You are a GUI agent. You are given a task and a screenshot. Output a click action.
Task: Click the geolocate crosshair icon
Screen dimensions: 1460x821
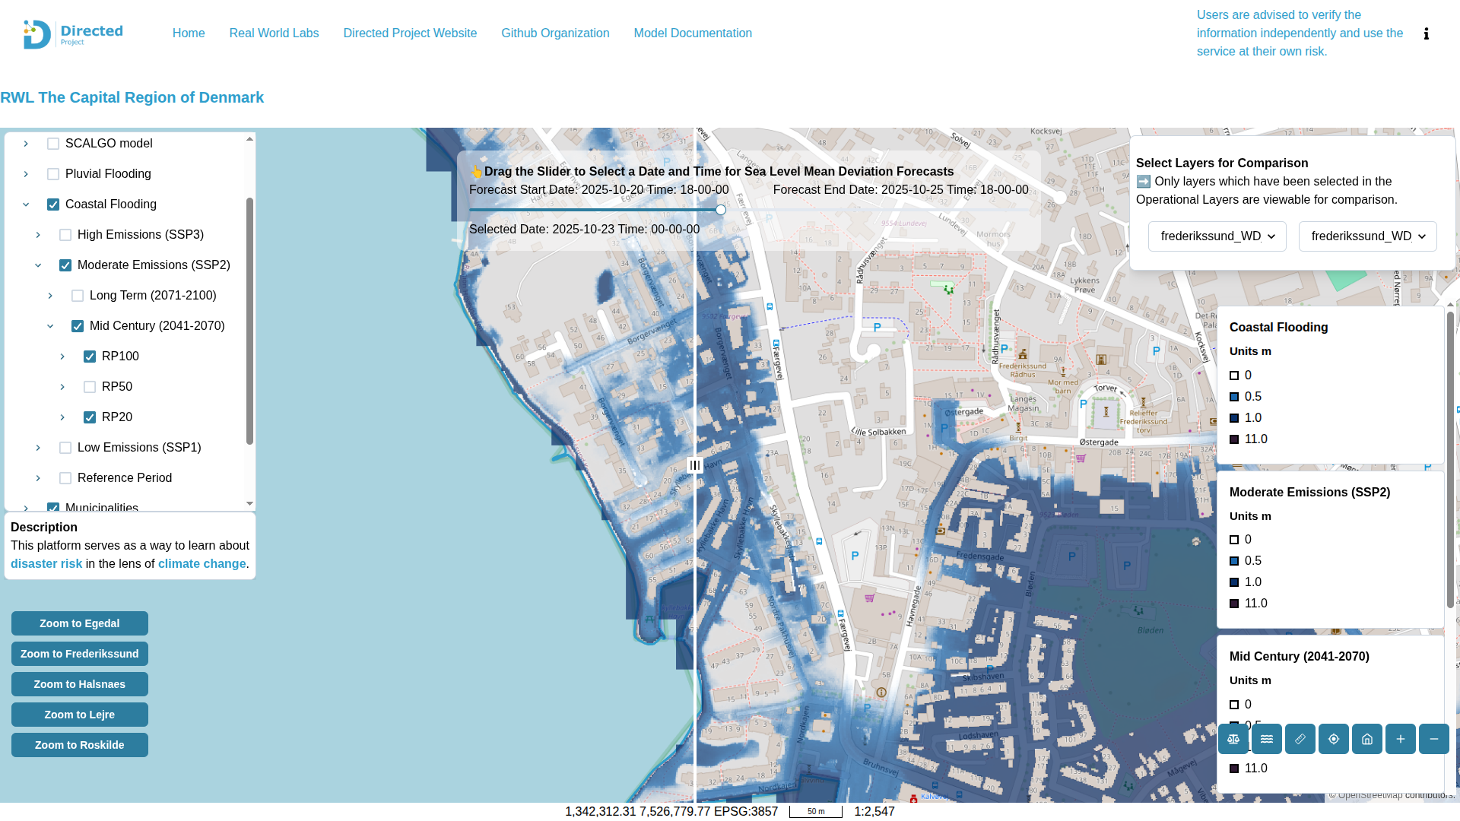[x=1334, y=739]
